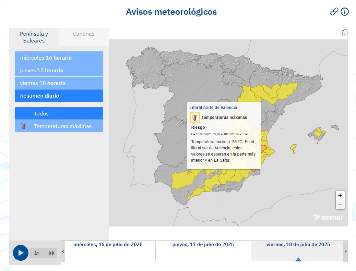Toggle the Todos warnings filter
This screenshot has width=356, height=271.
click(x=59, y=113)
